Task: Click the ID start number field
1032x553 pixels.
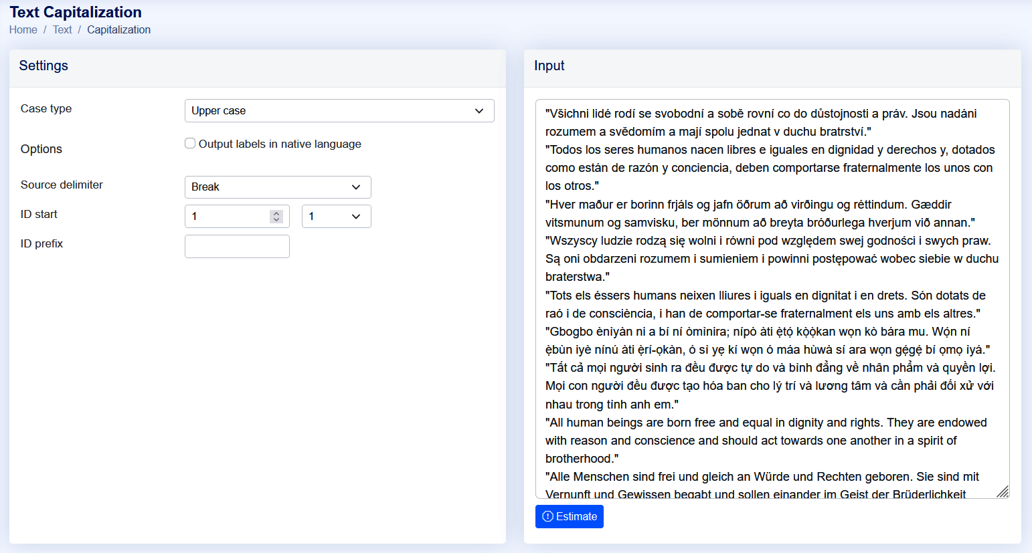Action: [x=237, y=217]
